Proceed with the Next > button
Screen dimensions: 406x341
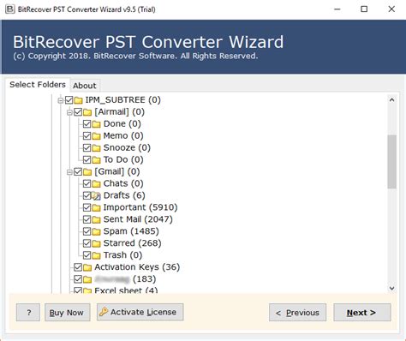click(362, 313)
